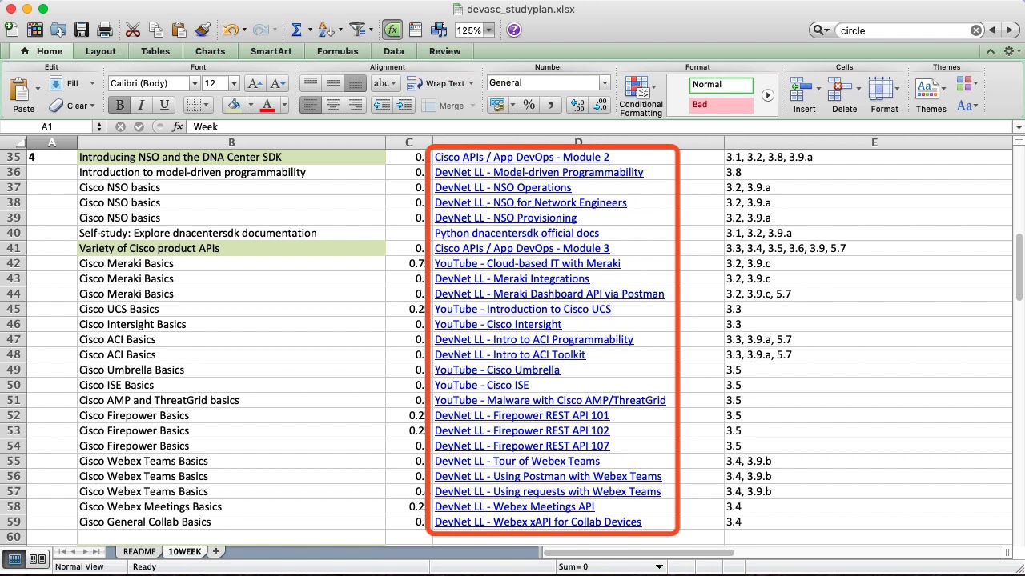The image size is (1025, 576).
Task: Toggle the fx Formula Builder
Action: tap(392, 30)
